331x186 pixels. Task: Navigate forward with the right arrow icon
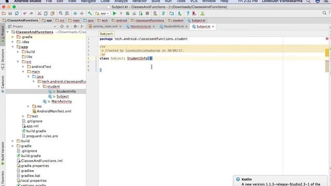(x=82, y=13)
